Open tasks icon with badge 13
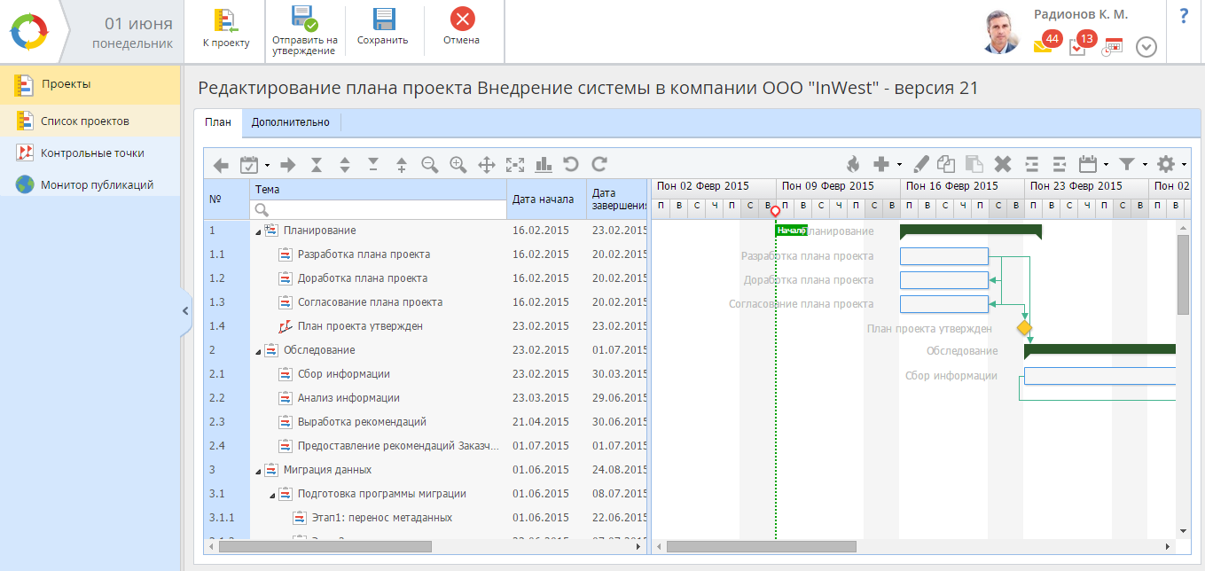 1081,43
